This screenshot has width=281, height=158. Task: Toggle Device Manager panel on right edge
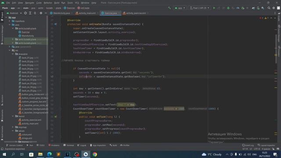[279, 34]
